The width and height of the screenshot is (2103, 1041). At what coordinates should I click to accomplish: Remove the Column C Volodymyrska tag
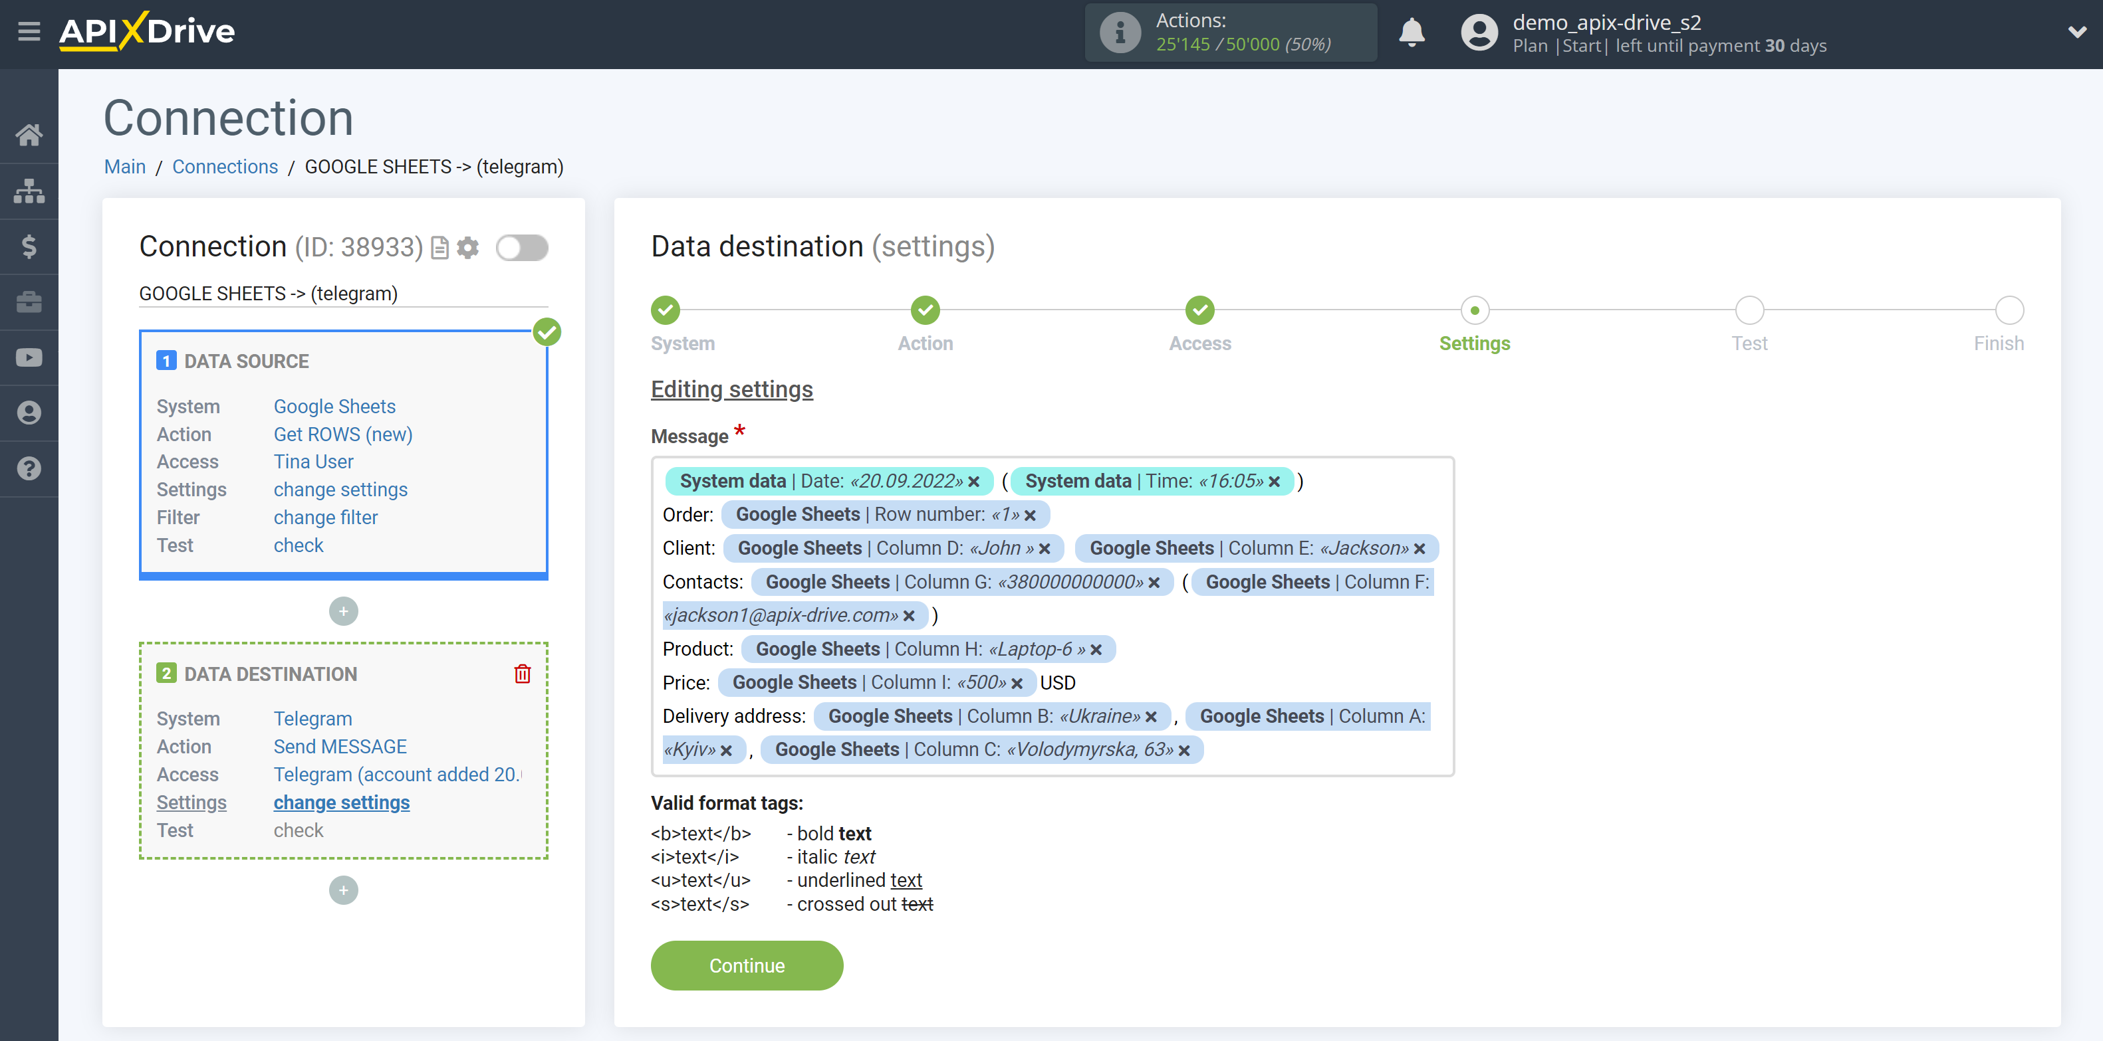[1183, 751]
